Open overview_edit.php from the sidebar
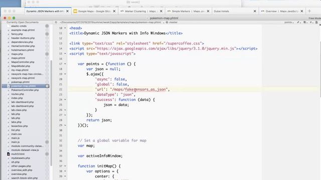 pos(22,170)
